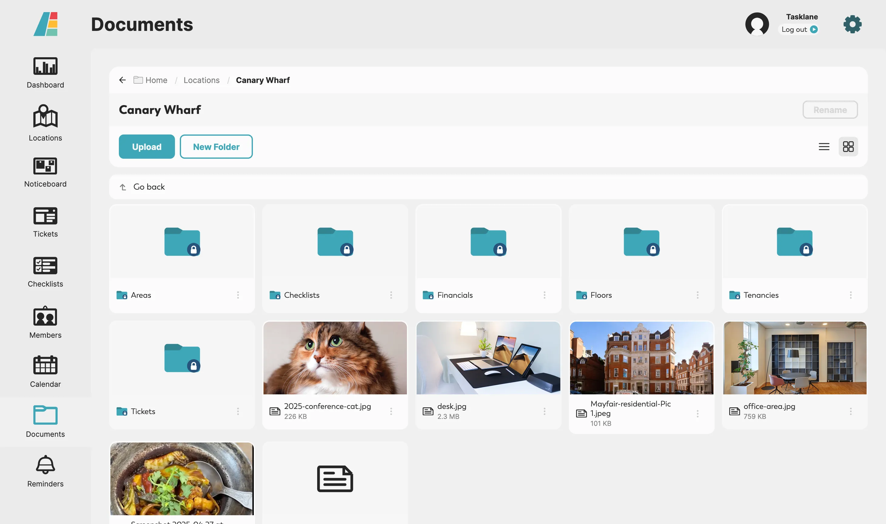This screenshot has height=524, width=886.
Task: Select Documents in the sidebar
Action: [x=45, y=422]
